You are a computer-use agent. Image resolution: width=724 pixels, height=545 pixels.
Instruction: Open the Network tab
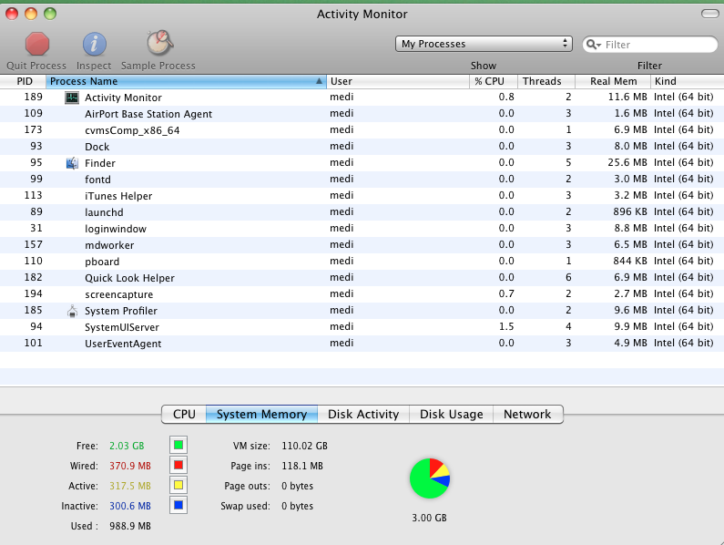(x=527, y=414)
